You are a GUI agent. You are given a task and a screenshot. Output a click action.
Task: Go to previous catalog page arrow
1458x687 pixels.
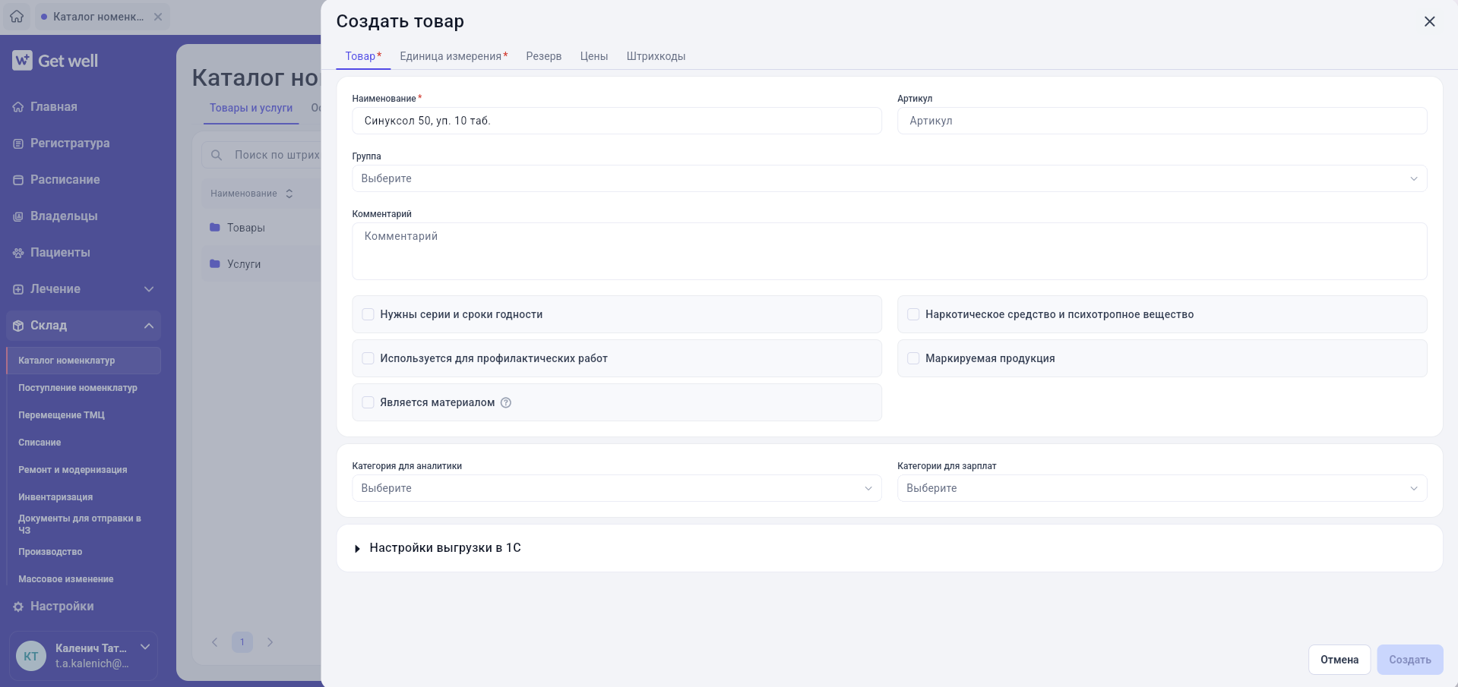pyautogui.click(x=215, y=642)
